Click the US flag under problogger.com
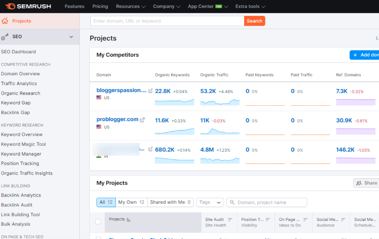Screen dimensions: 379x239 point(99,127)
